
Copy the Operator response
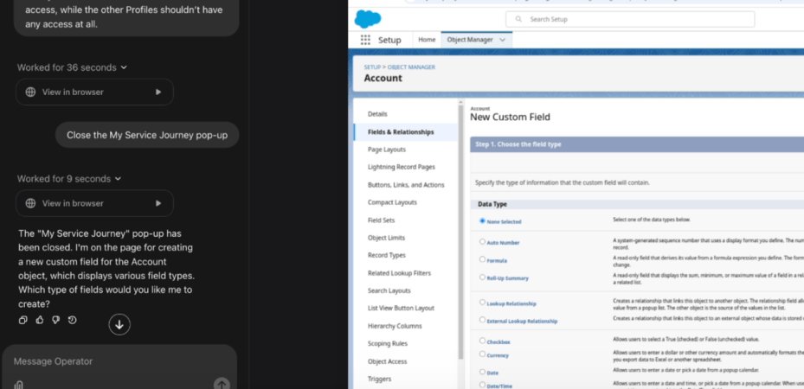point(23,320)
